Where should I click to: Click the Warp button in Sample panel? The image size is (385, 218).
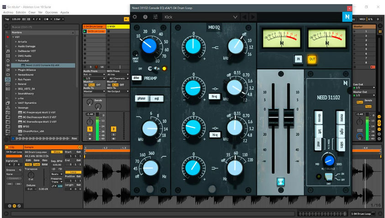(57, 152)
